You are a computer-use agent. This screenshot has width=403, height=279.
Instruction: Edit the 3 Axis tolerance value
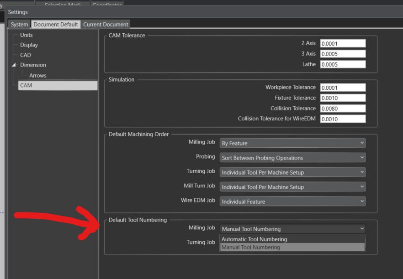coord(343,54)
